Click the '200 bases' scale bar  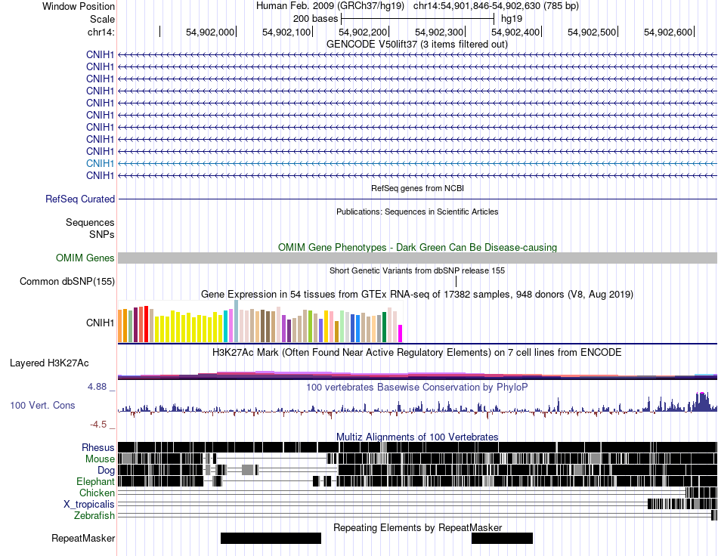[418, 19]
